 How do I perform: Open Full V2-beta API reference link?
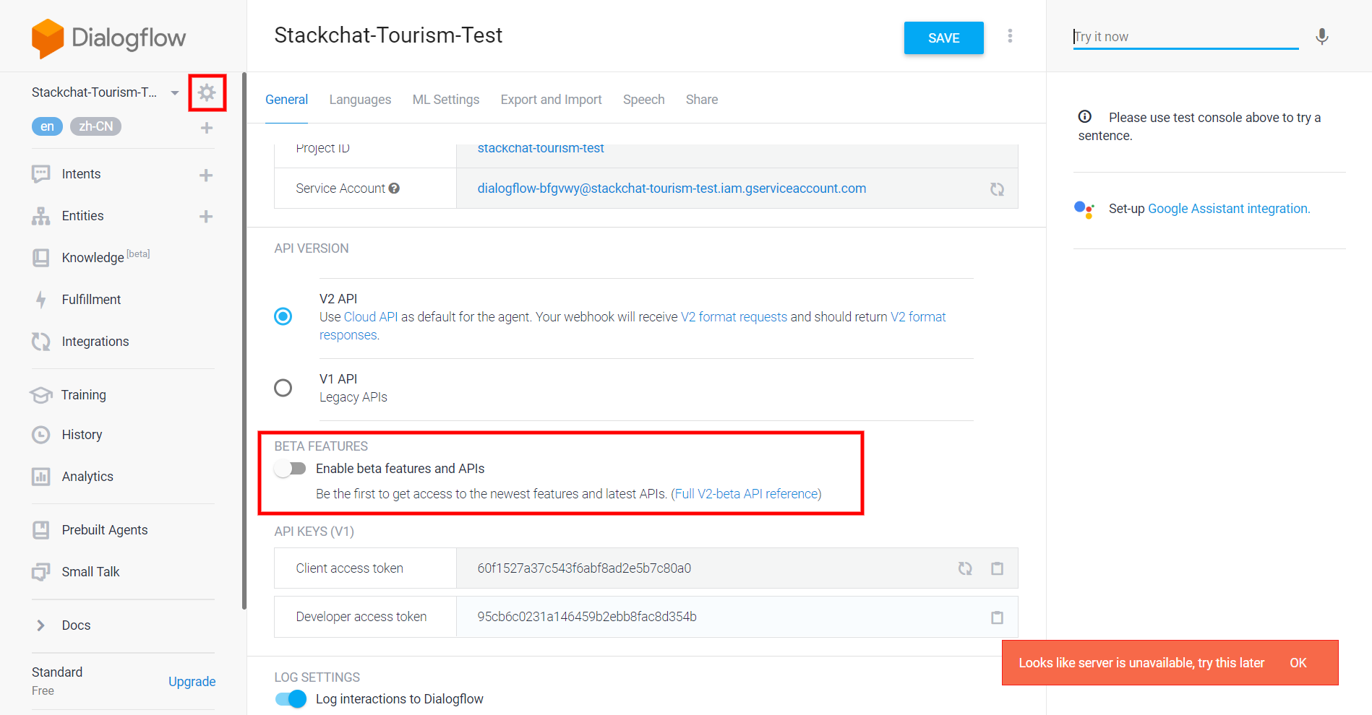point(747,494)
